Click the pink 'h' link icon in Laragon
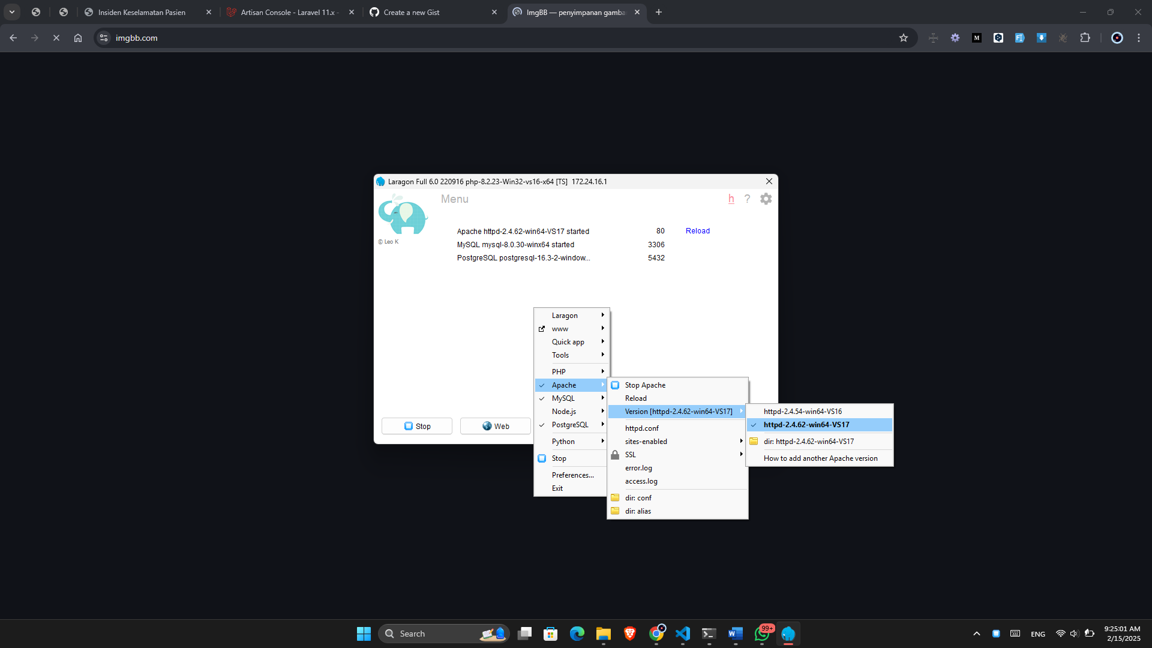This screenshot has width=1152, height=648. (731, 199)
